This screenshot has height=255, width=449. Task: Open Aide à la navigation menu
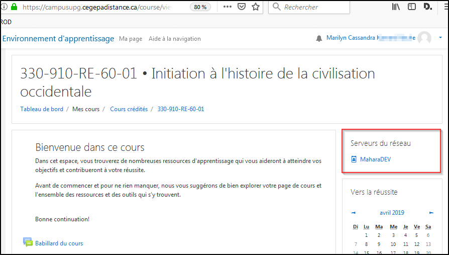point(174,39)
